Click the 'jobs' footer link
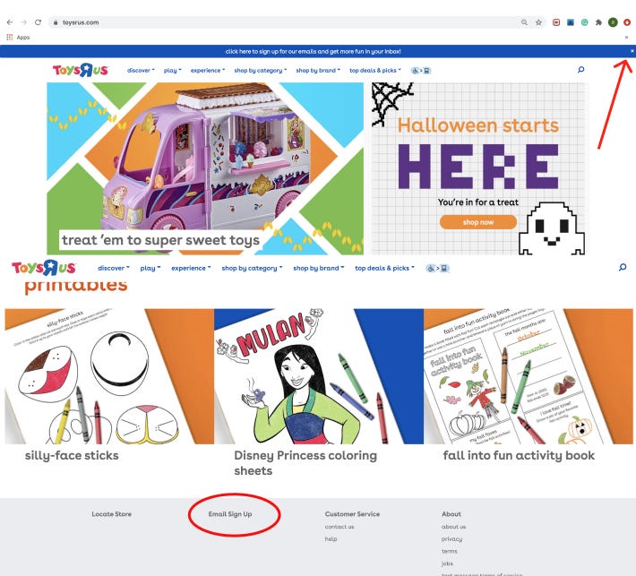 [447, 563]
